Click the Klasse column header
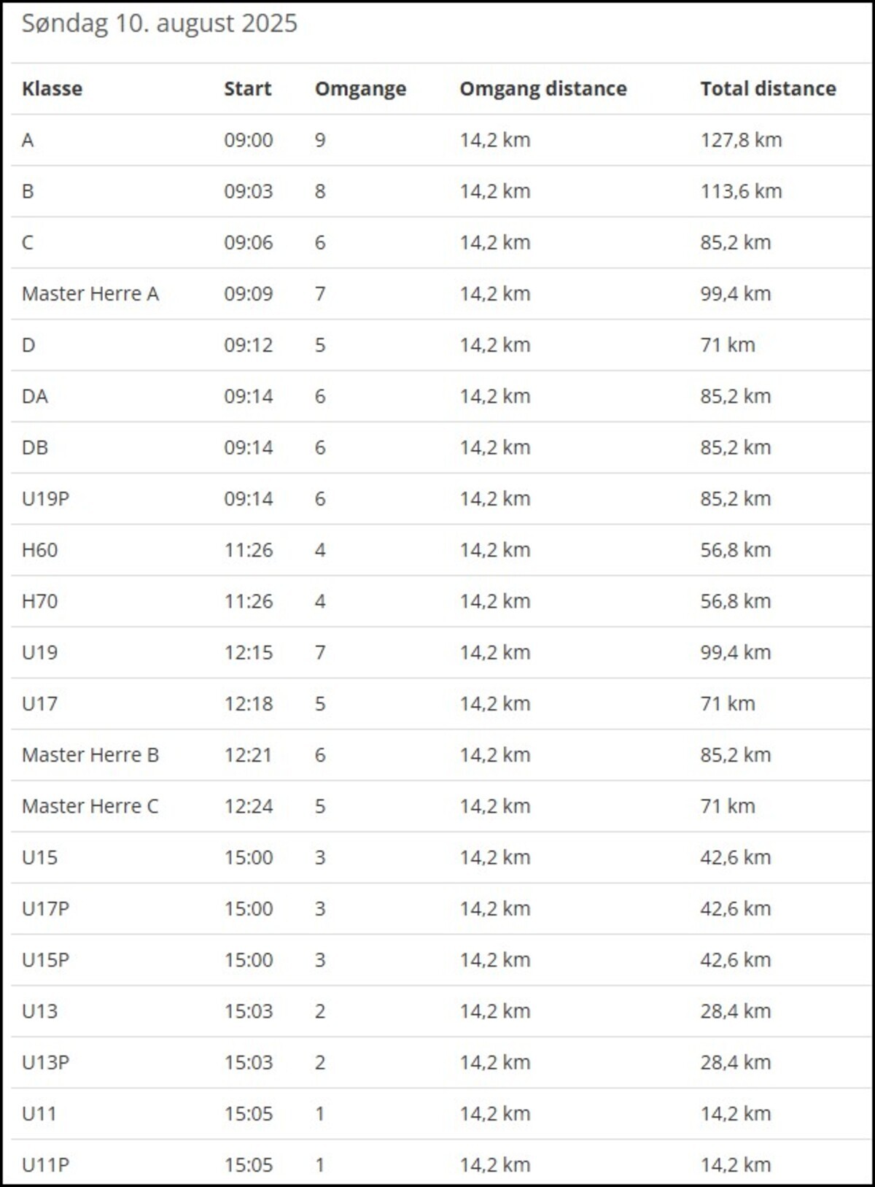875x1187 pixels. coord(52,89)
